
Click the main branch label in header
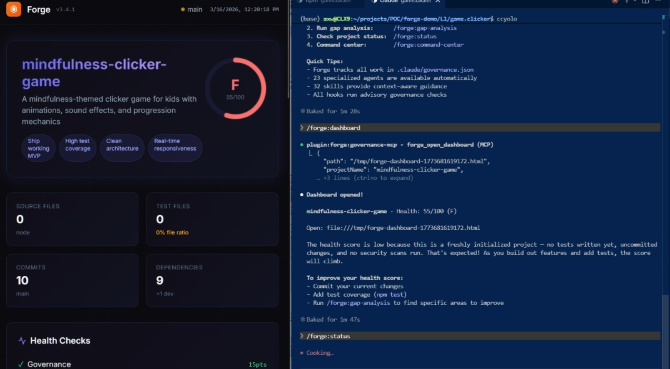pos(194,10)
